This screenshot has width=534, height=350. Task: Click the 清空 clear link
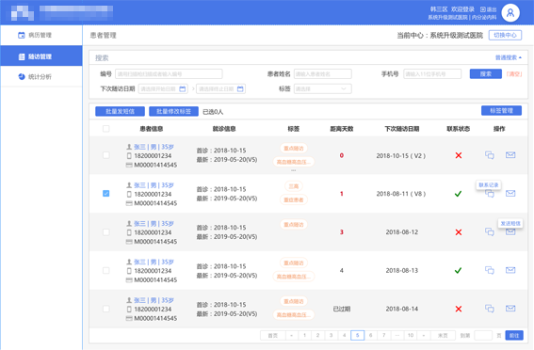[x=514, y=73]
